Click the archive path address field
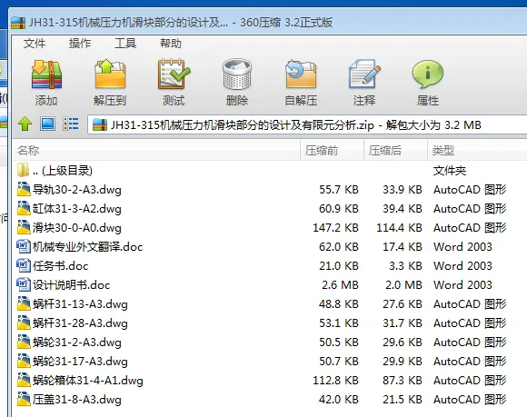 (307, 125)
